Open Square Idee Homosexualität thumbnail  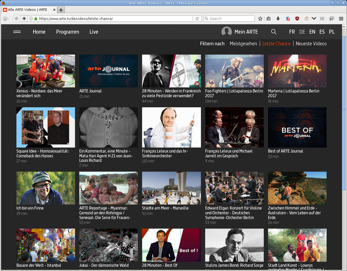pyautogui.click(x=46, y=127)
